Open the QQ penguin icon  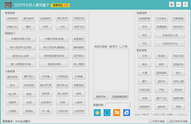coord(107,112)
